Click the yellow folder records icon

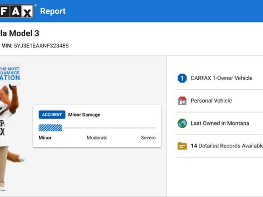point(182,146)
